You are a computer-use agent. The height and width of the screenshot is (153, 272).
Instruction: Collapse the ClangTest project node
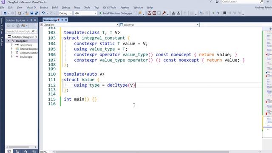[x=8, y=41]
